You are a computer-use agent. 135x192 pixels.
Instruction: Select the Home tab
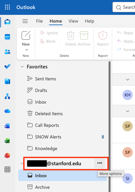point(56,21)
